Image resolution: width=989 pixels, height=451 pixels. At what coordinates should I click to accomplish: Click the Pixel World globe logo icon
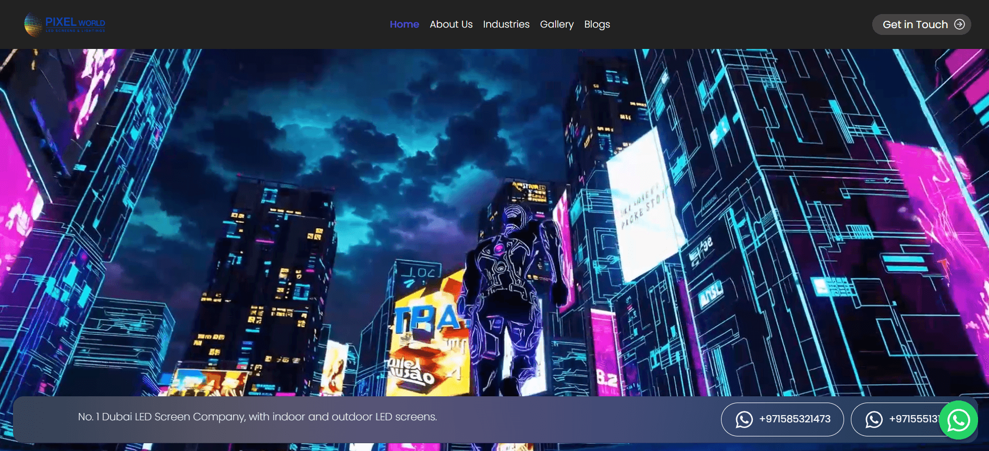[33, 24]
